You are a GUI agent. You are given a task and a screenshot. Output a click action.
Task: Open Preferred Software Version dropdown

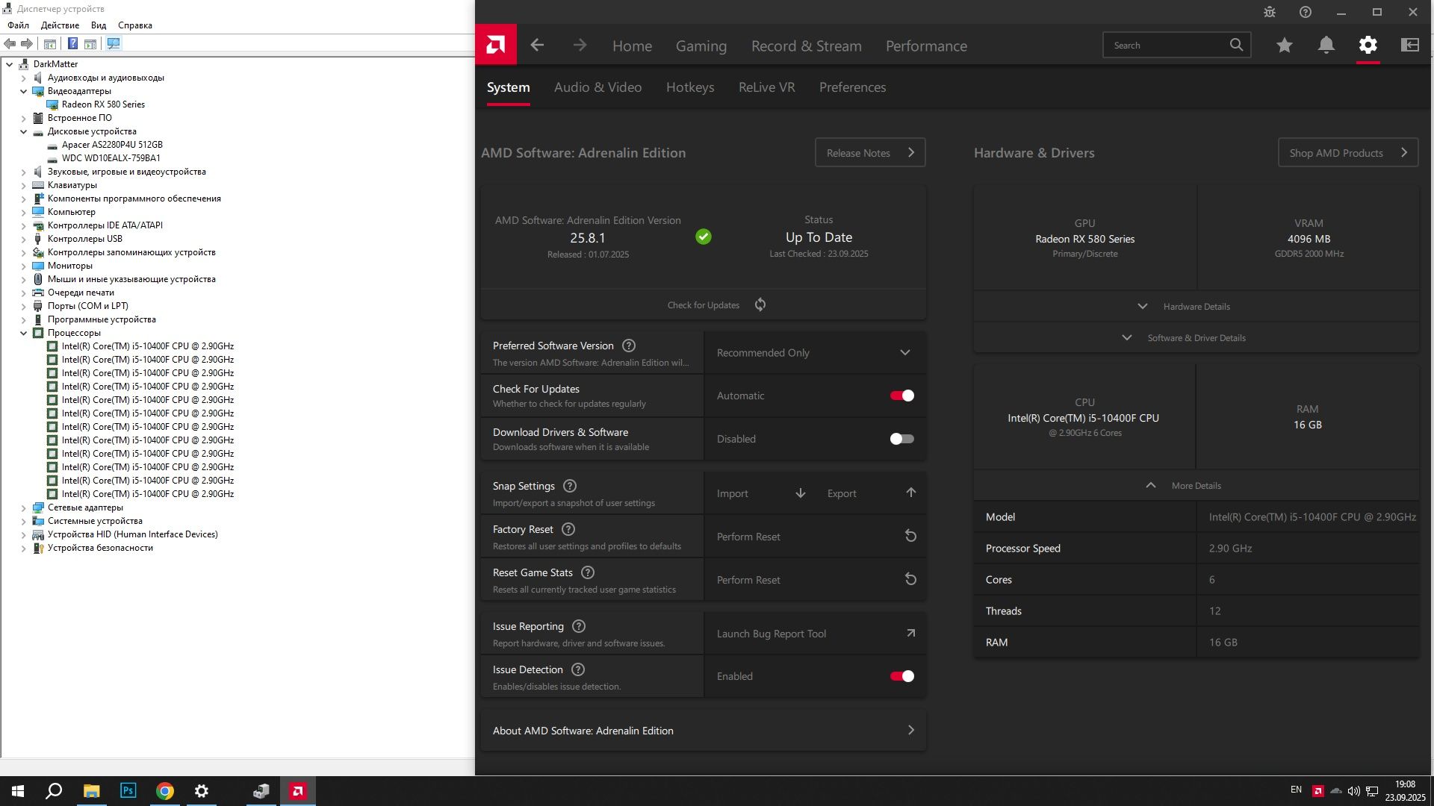(815, 352)
